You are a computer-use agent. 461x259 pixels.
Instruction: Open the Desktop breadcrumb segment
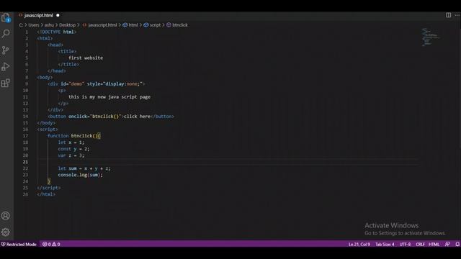(67, 25)
